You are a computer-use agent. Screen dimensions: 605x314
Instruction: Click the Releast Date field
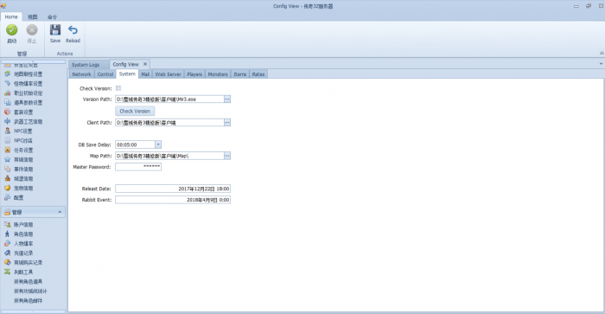[x=173, y=189]
